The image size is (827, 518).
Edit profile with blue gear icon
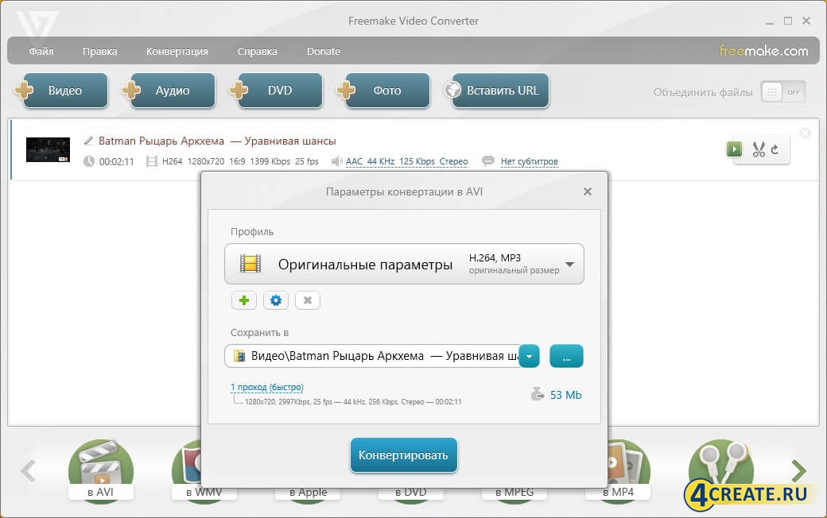[x=275, y=300]
